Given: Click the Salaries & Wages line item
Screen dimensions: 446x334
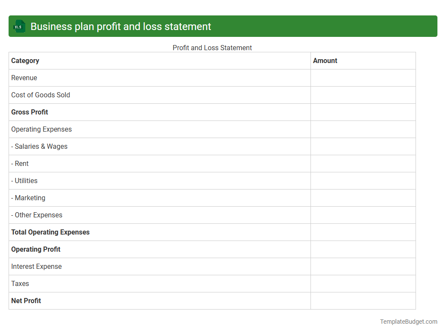Looking at the screenshot, I should click(x=39, y=146).
